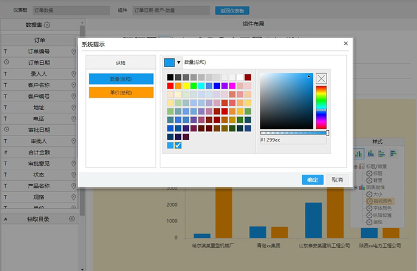
Task: Select 数量(总和) in the 纵轴 list
Action: click(x=121, y=78)
